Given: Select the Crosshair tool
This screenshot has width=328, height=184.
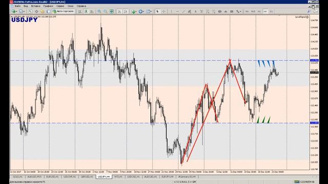Looking at the screenshot, I should point(163,11).
